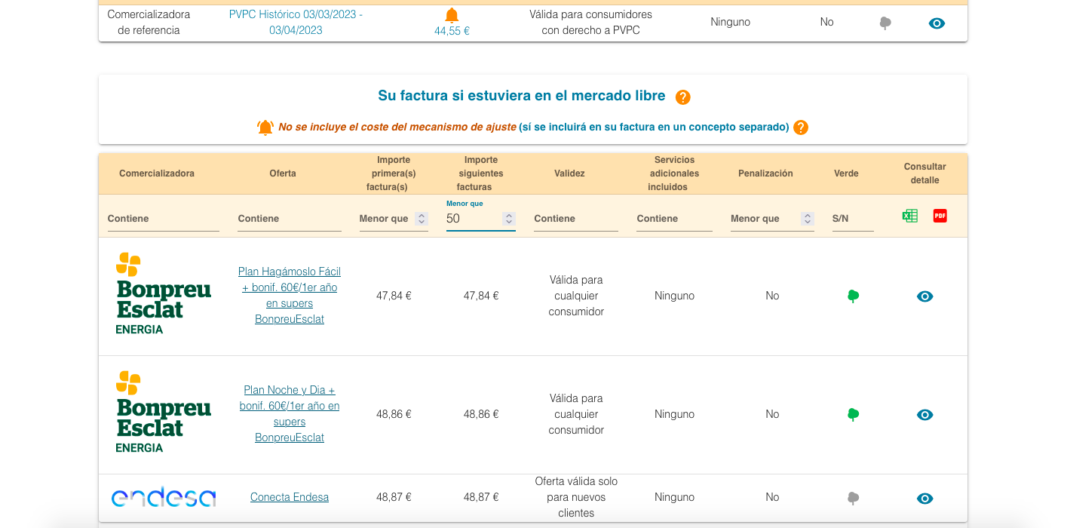This screenshot has width=1067, height=528.
Task: Open help icon after mecanismo de ajuste note
Action: tap(801, 127)
